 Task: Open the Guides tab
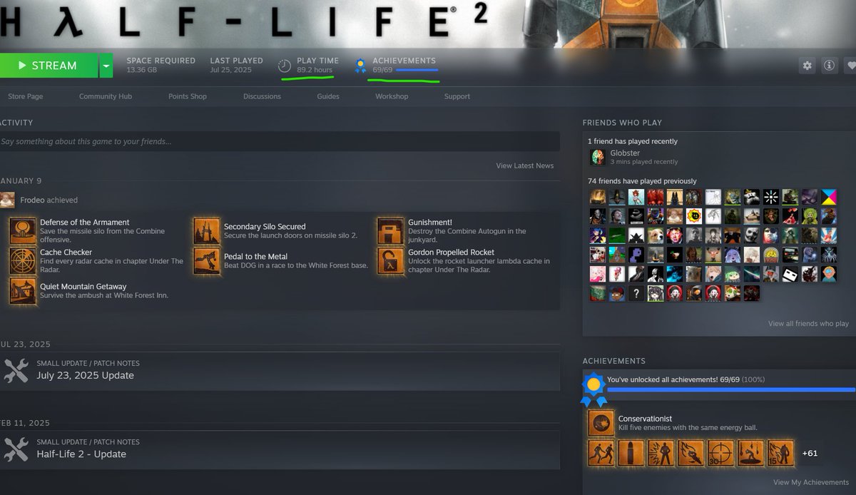[328, 96]
